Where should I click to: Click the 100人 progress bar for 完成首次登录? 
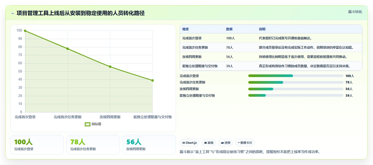(296, 76)
